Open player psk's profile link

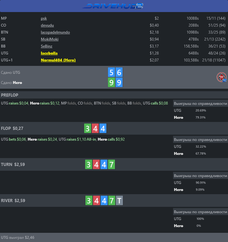point(44,18)
